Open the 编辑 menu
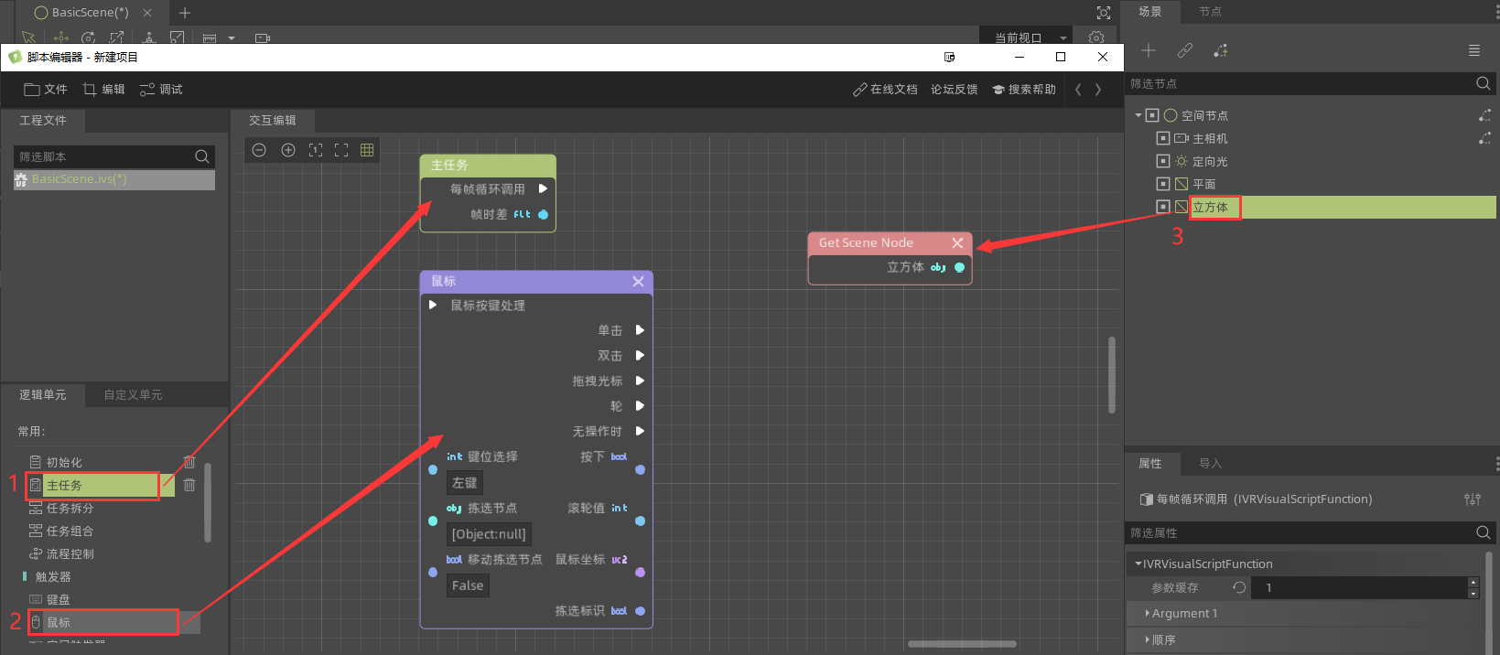 coord(103,90)
